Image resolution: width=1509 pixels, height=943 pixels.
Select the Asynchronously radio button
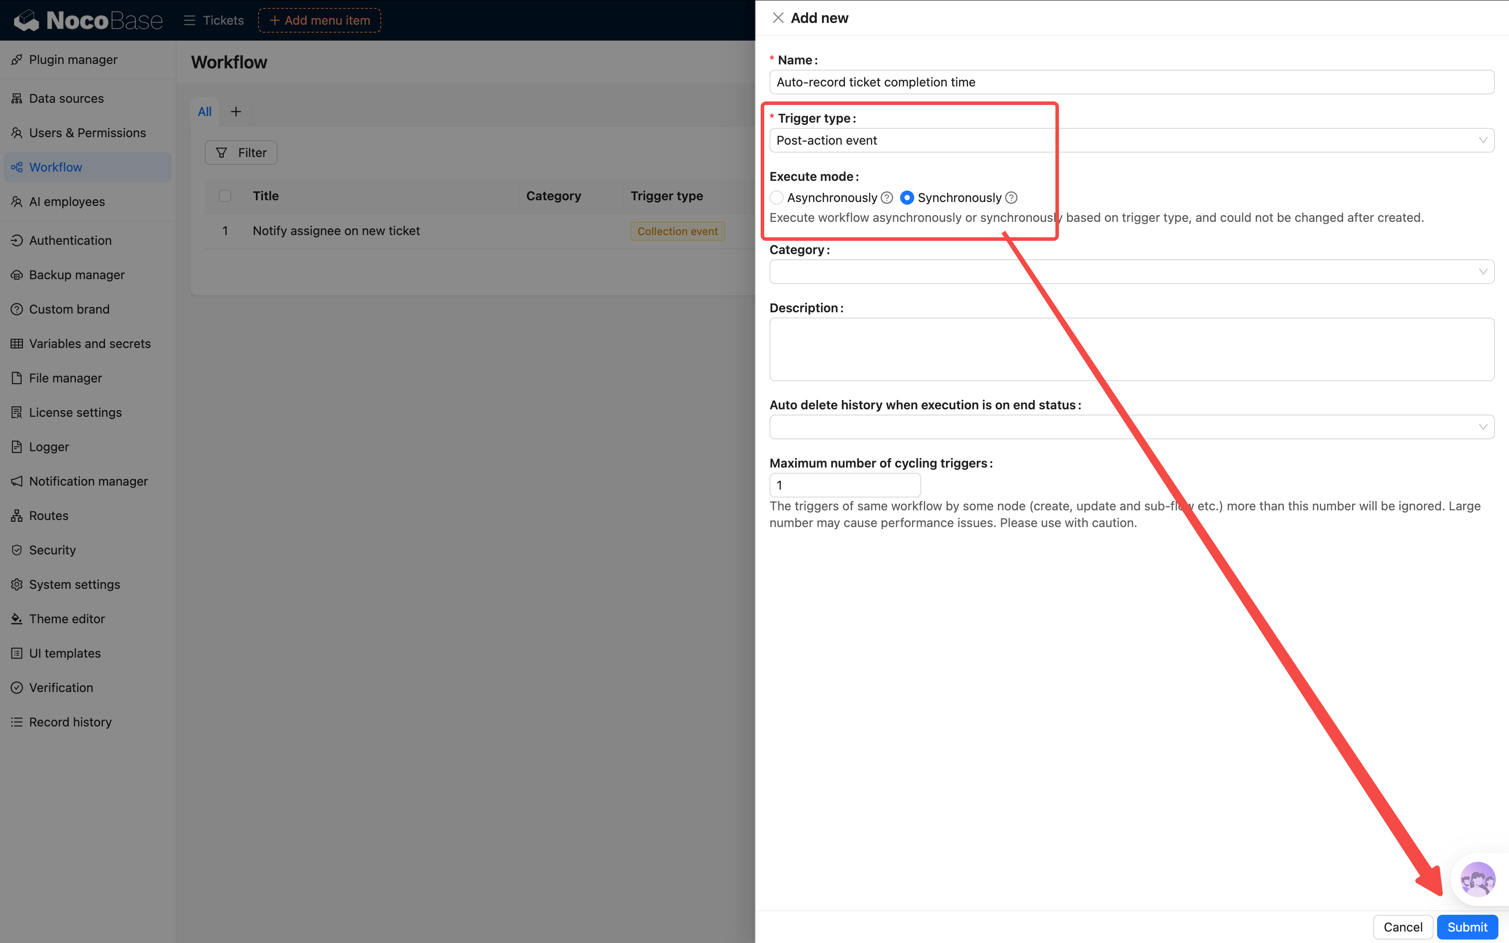(777, 198)
